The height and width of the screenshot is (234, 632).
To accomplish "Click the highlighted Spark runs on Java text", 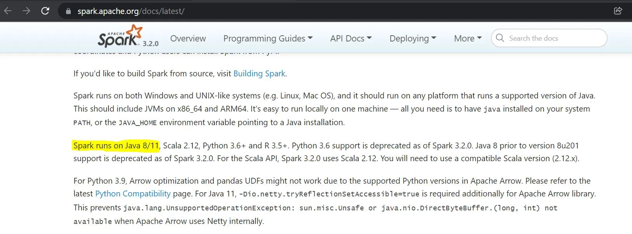I will [116, 146].
